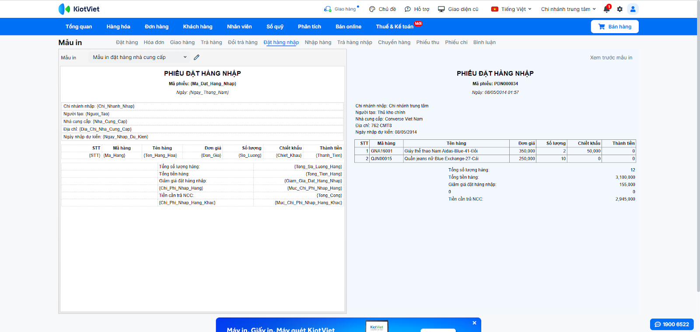Click the KiotViet logo icon
This screenshot has height=332, width=700.
click(x=64, y=9)
